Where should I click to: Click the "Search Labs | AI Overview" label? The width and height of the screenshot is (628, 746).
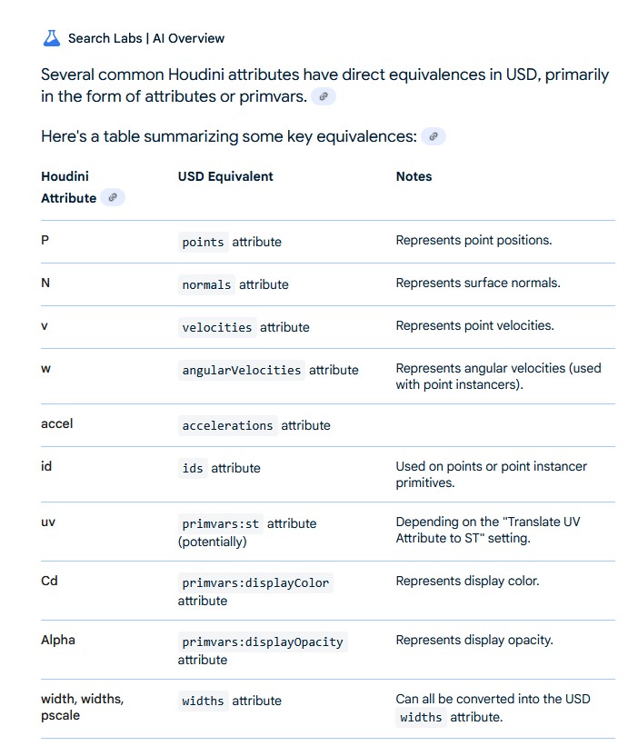click(146, 38)
